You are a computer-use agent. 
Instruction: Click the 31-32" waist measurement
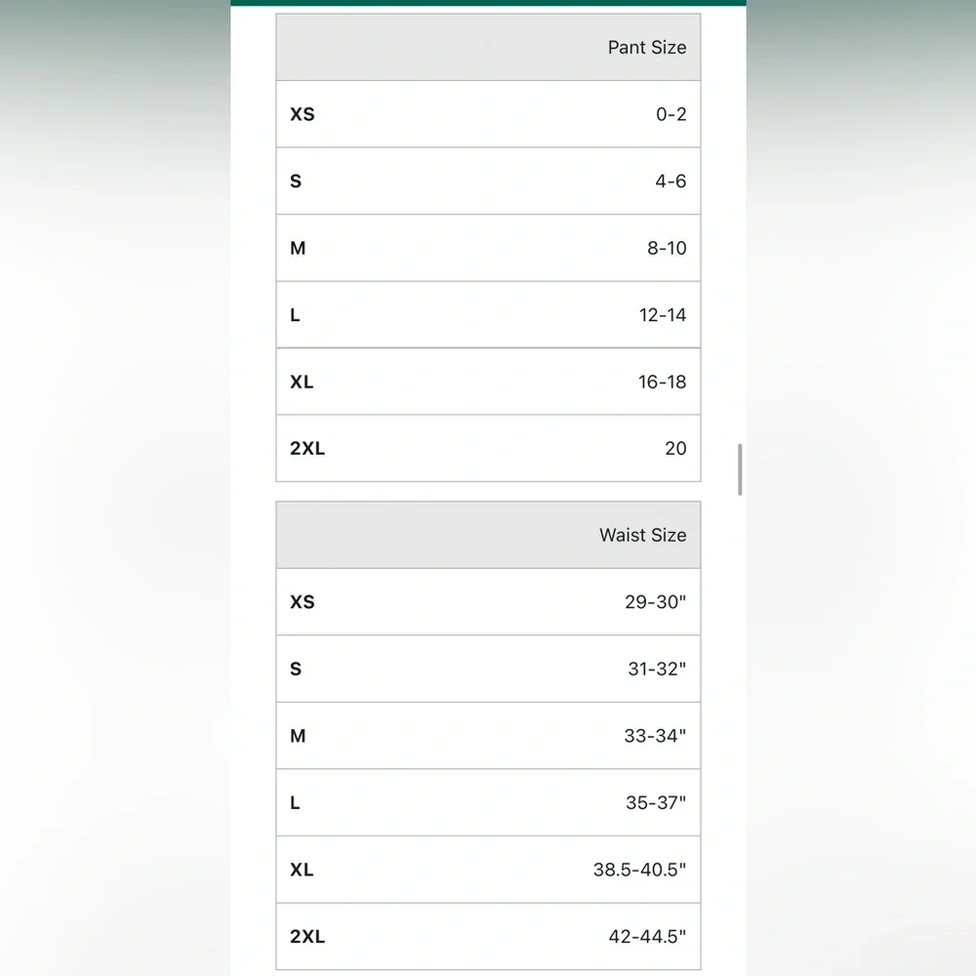(657, 669)
